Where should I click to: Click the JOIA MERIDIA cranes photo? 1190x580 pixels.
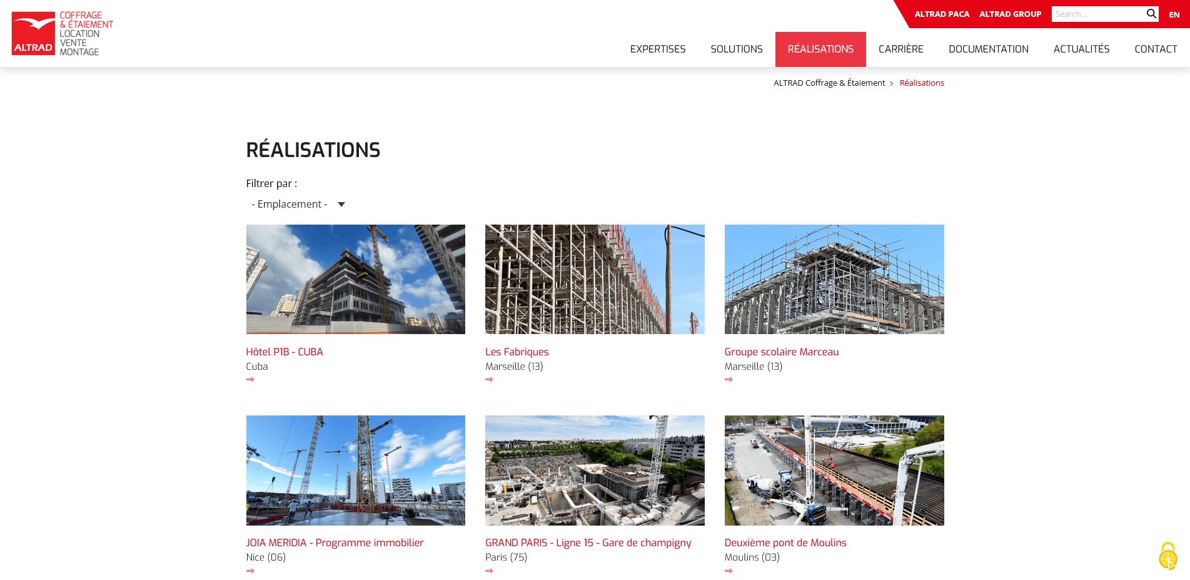pos(356,471)
